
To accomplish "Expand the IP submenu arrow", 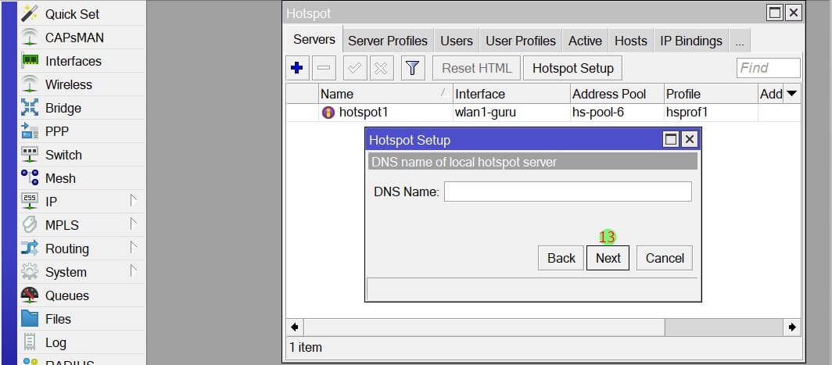I will pos(133,202).
